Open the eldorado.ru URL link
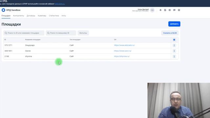The height and width of the screenshot is (118, 210). tap(124, 45)
